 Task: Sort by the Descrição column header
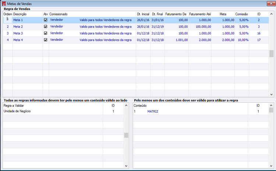coord(28,14)
